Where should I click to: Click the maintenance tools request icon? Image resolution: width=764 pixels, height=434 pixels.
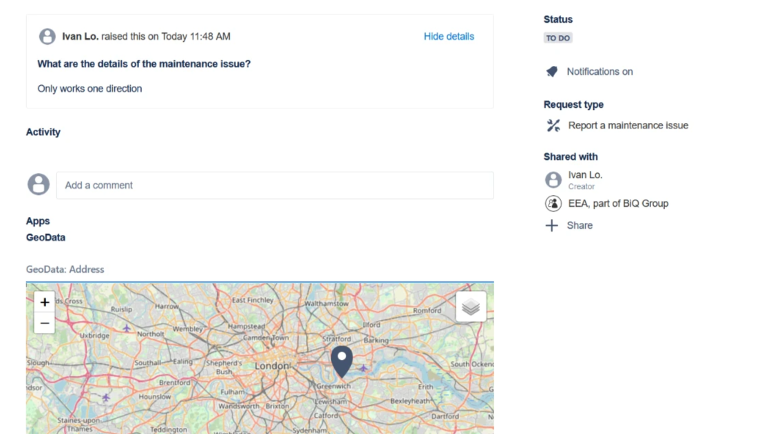(x=553, y=126)
